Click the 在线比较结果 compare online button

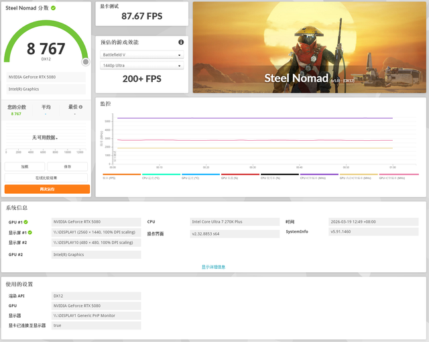(46, 178)
